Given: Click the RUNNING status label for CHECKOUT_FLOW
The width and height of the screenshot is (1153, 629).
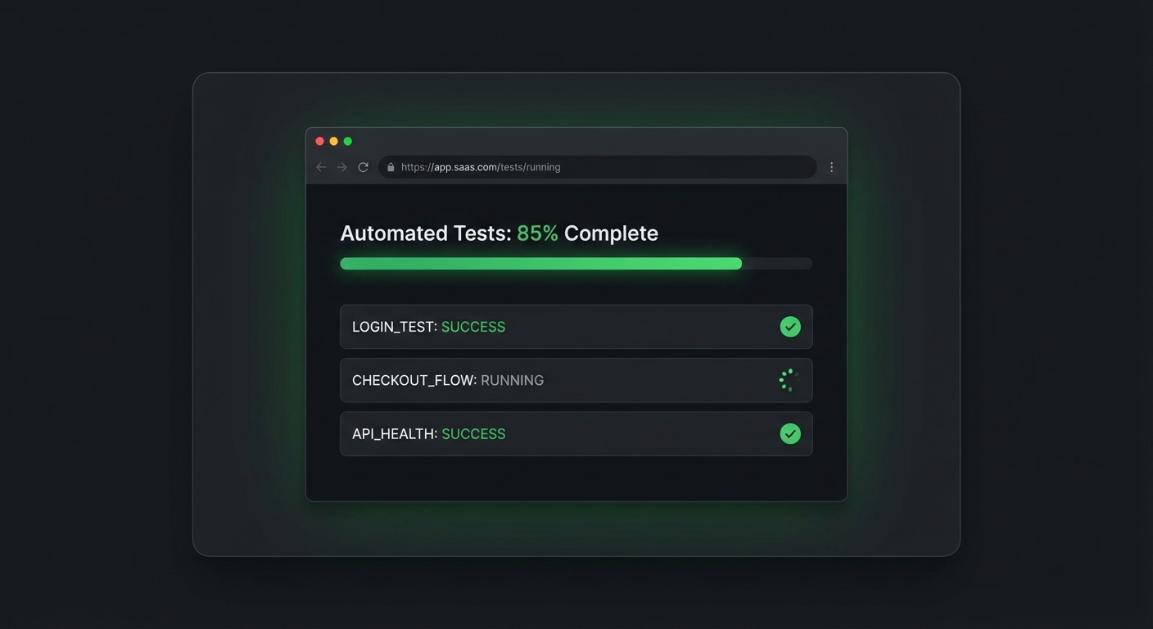Looking at the screenshot, I should click(x=512, y=380).
